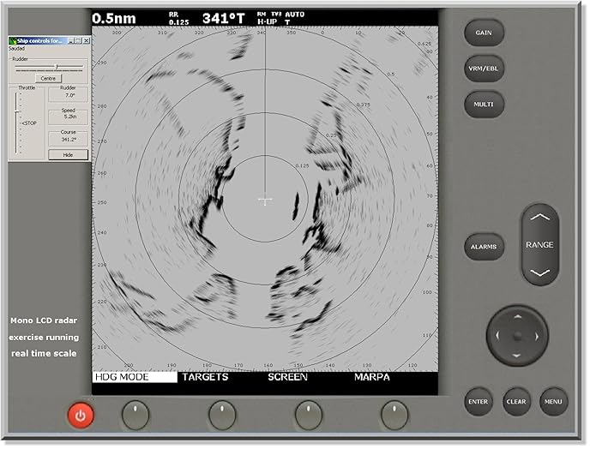Click the CLEAR button
Image resolution: width=590 pixels, height=449 pixels.
[516, 402]
